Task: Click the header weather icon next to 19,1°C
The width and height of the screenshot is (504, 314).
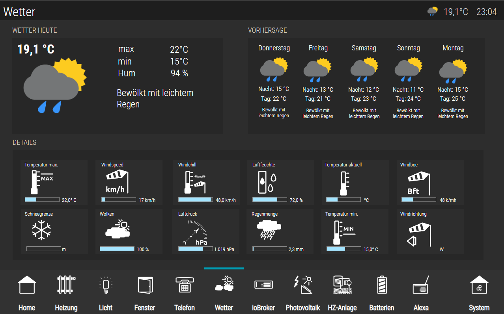Action: (x=433, y=11)
